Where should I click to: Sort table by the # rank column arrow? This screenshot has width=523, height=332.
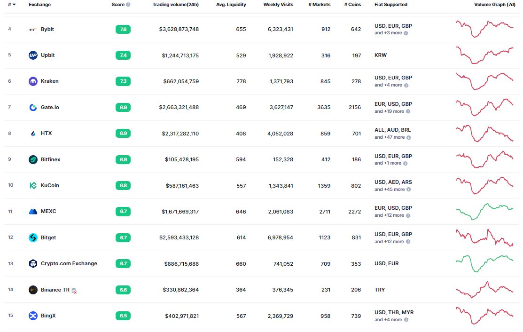pos(14,5)
